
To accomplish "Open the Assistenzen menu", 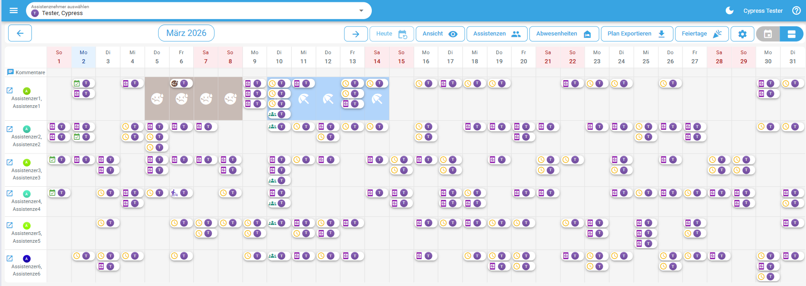I will coord(497,34).
